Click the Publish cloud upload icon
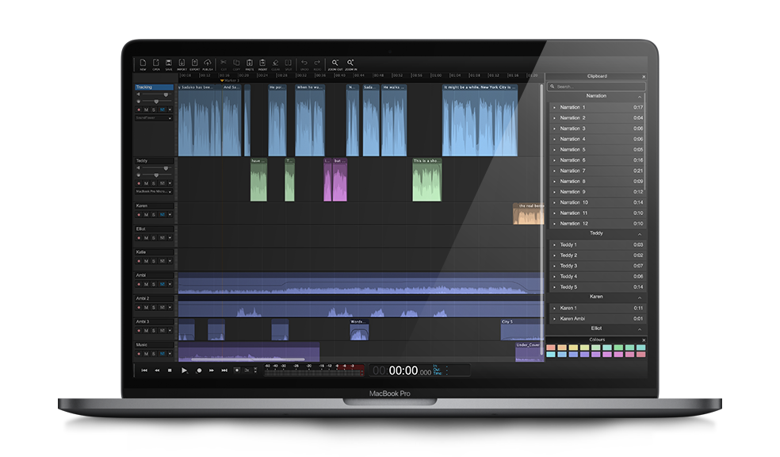780x457 pixels. 208,63
